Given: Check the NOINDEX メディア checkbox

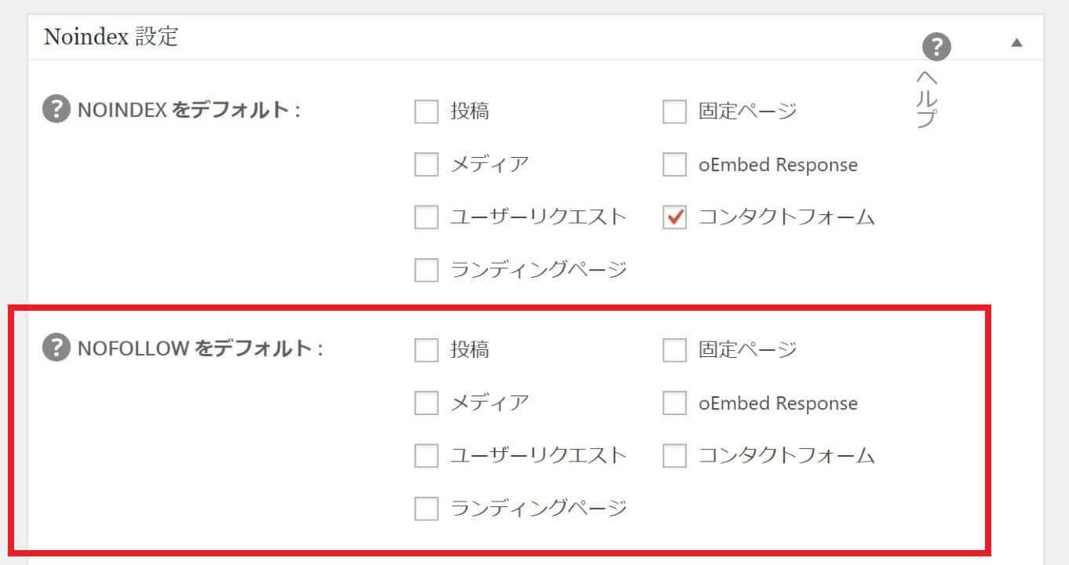Looking at the screenshot, I should pyautogui.click(x=426, y=165).
